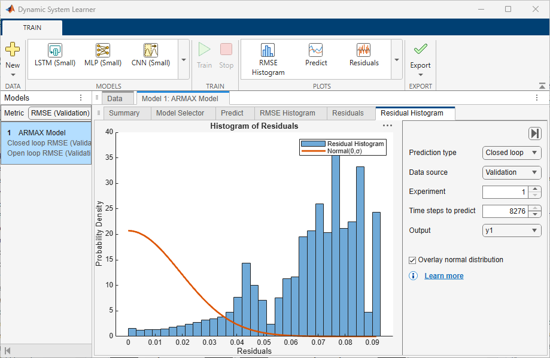Click the MATLAB app logo icon
The image size is (550, 358).
(11, 9)
